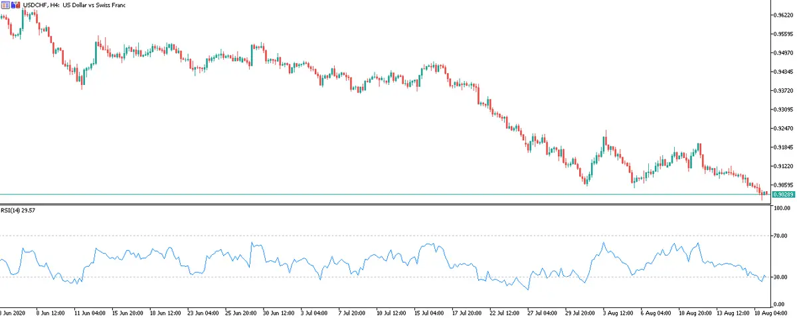
Task: Click the 15 Jul 04:00 time label
Action: [428, 312]
